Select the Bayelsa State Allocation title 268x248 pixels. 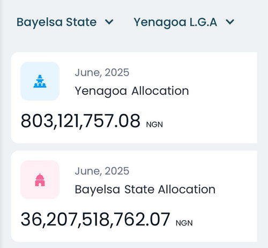click(x=145, y=190)
